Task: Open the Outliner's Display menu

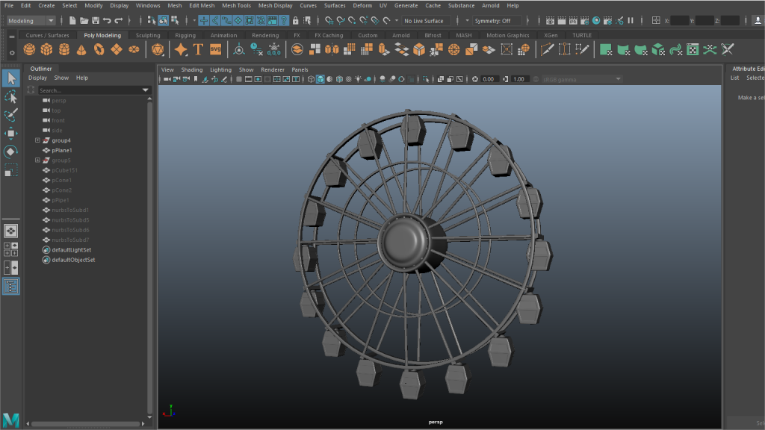Action: [37, 78]
